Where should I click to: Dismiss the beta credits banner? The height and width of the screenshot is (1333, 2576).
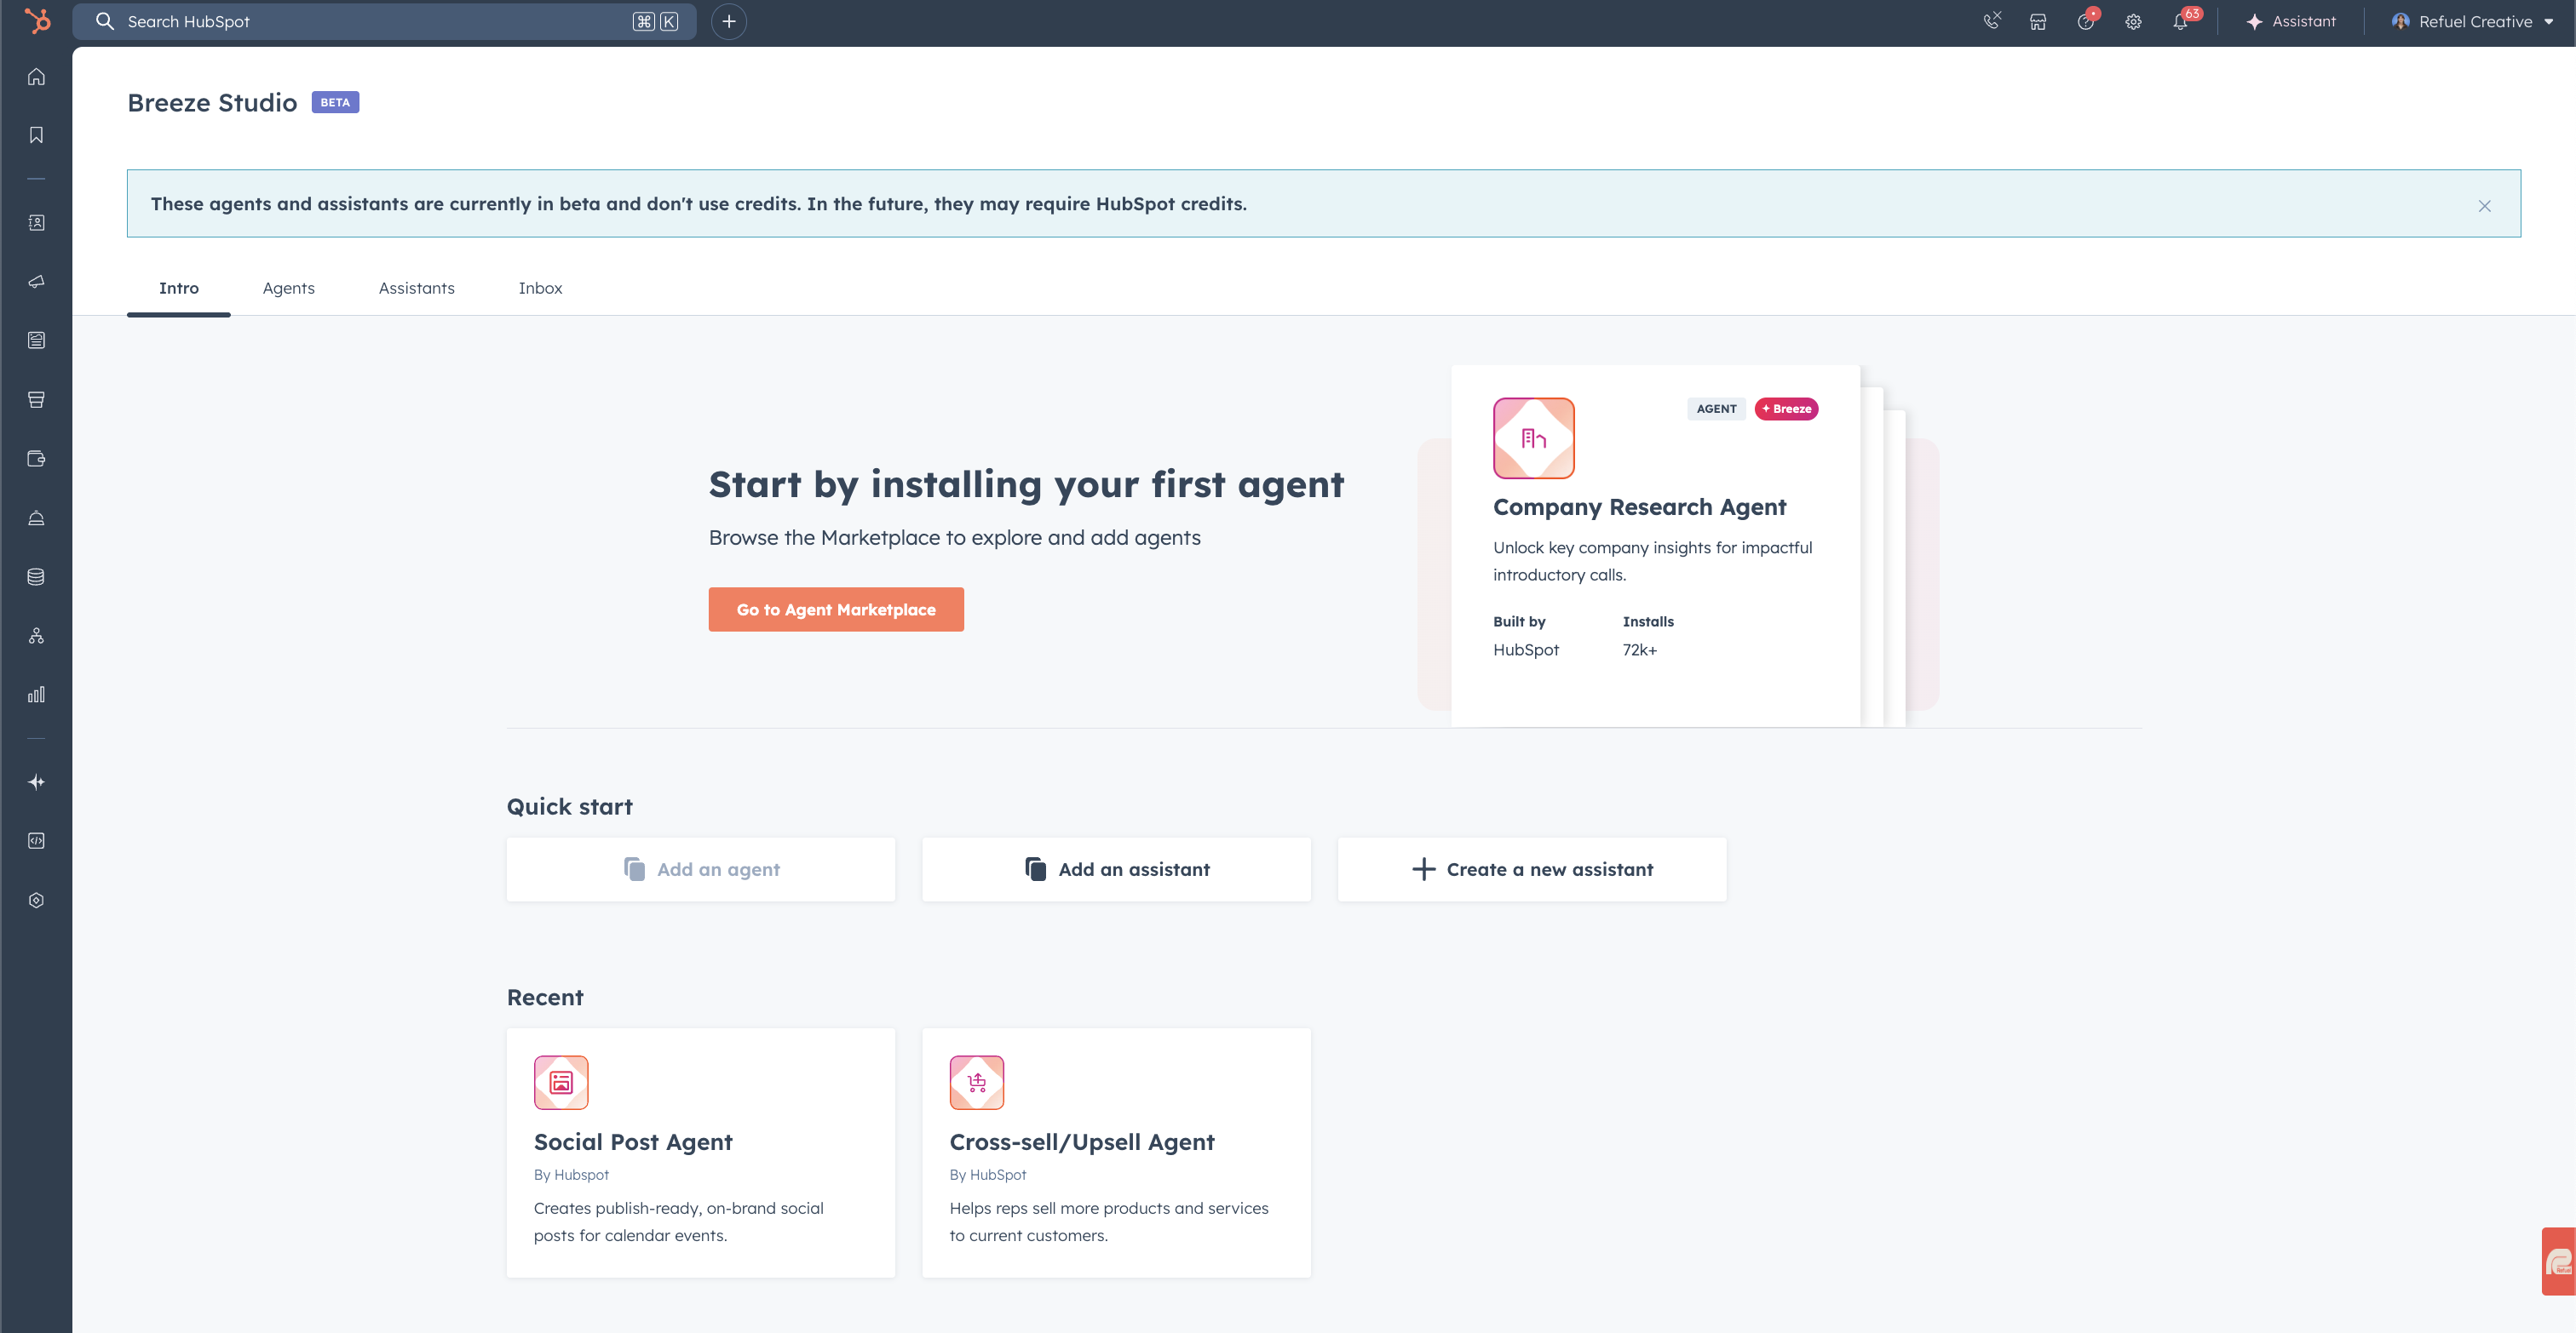point(2484,206)
